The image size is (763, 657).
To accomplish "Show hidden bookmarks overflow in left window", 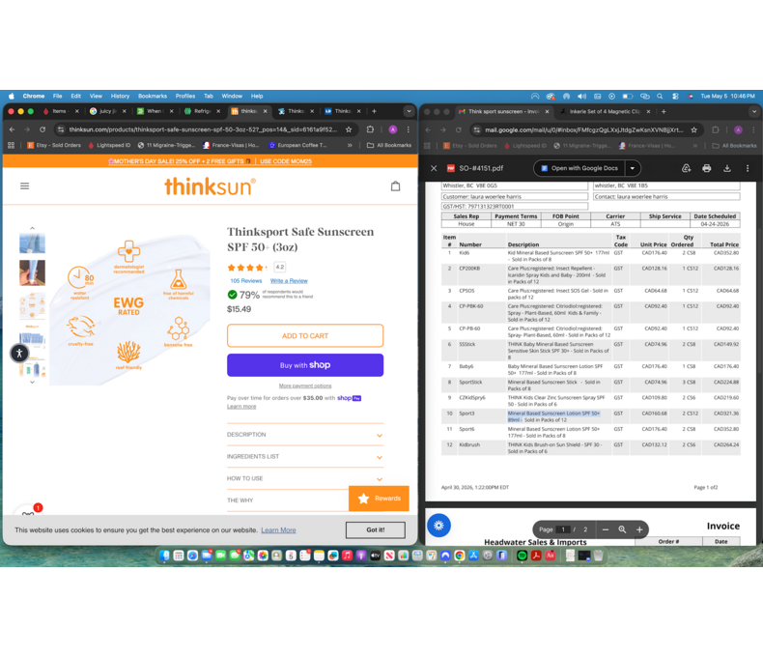I will tap(350, 145).
